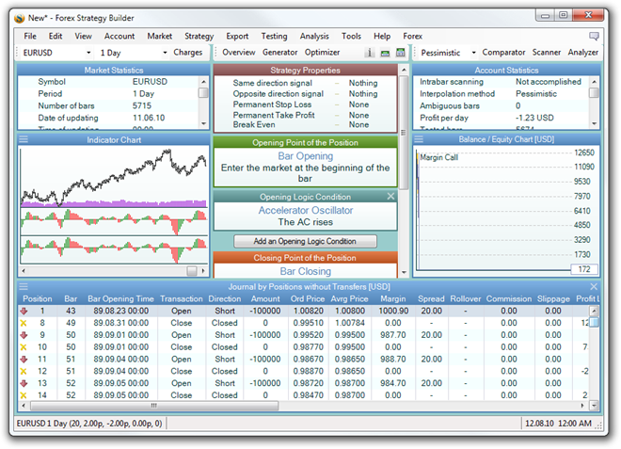Open the Testing menu

pos(274,36)
